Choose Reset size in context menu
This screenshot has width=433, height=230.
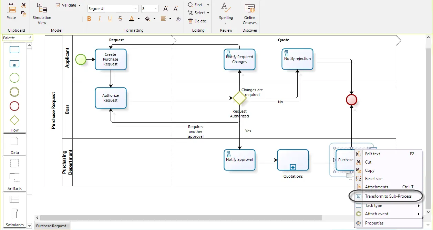click(x=388, y=179)
